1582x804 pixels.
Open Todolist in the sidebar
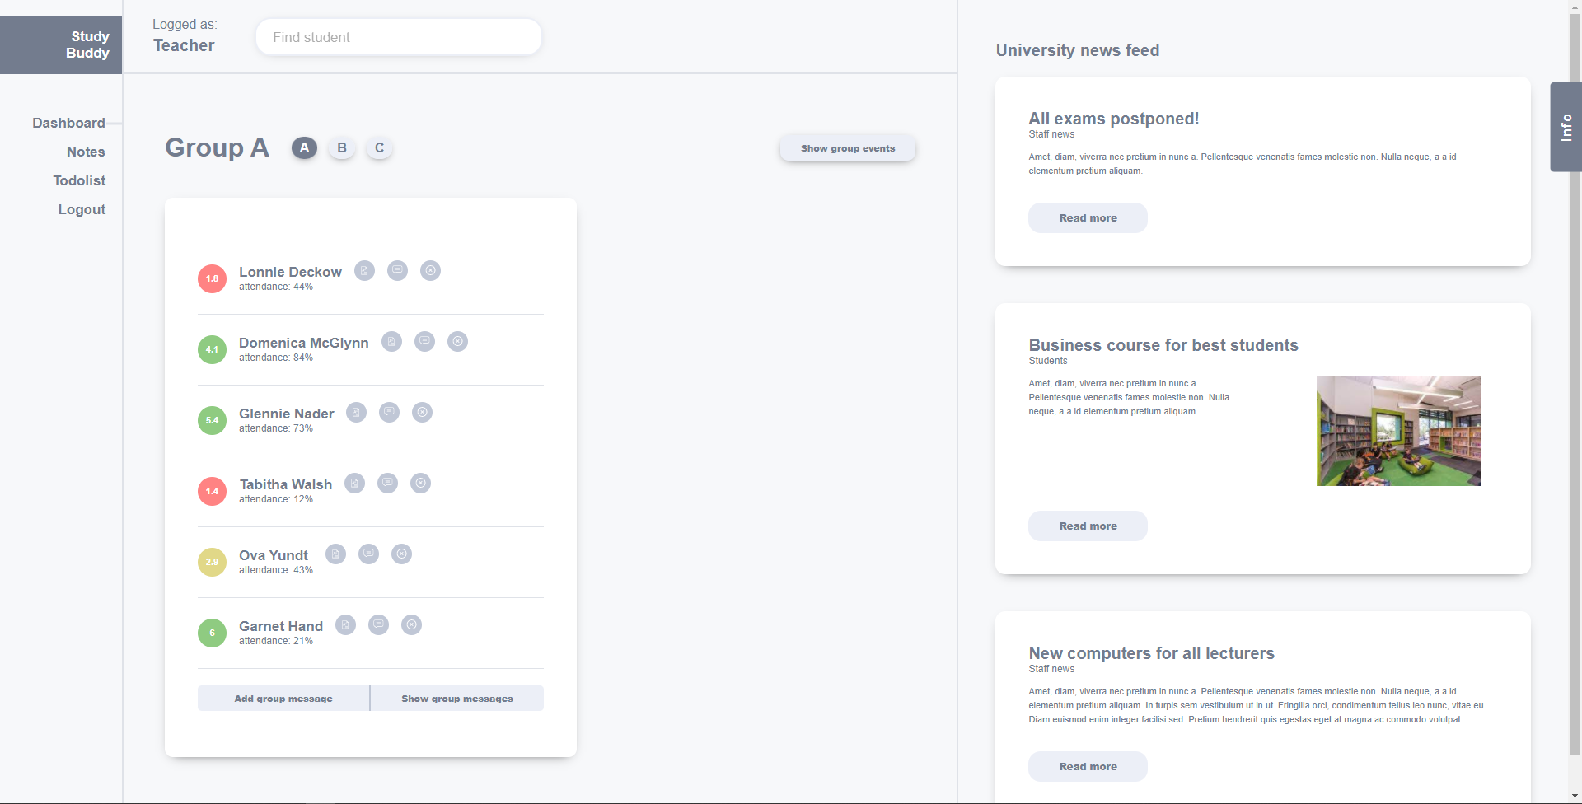[79, 180]
